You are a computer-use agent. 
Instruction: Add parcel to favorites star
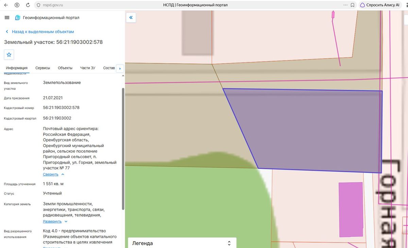9,55
